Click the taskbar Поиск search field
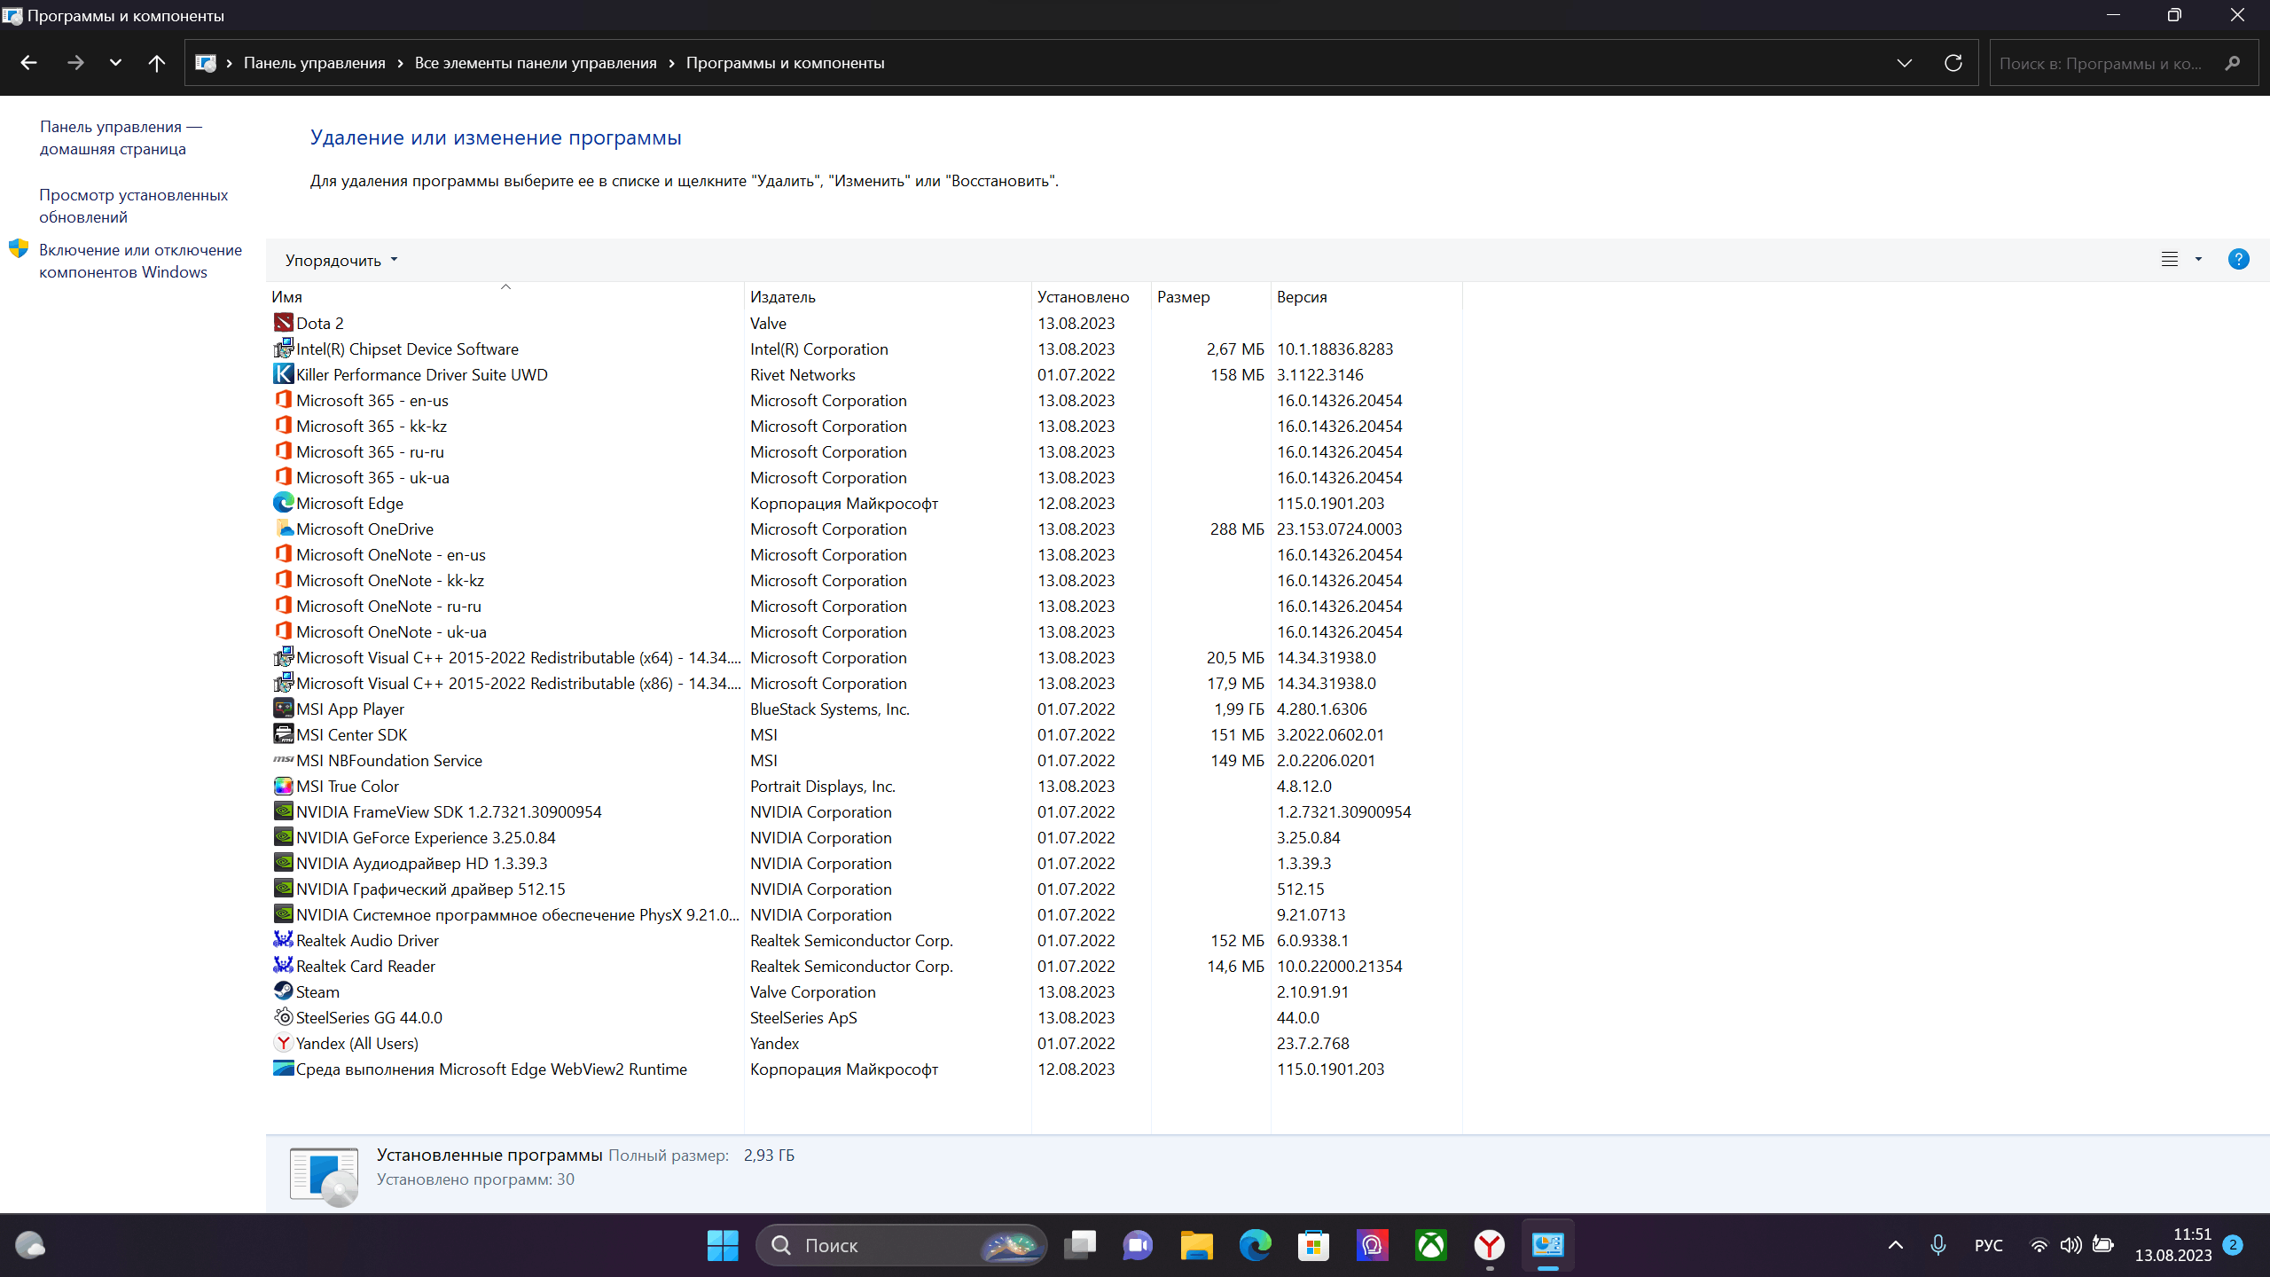This screenshot has height=1277, width=2270. (x=901, y=1245)
